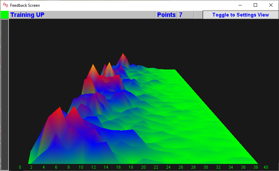Click frequency axis label 30

pos(206,167)
